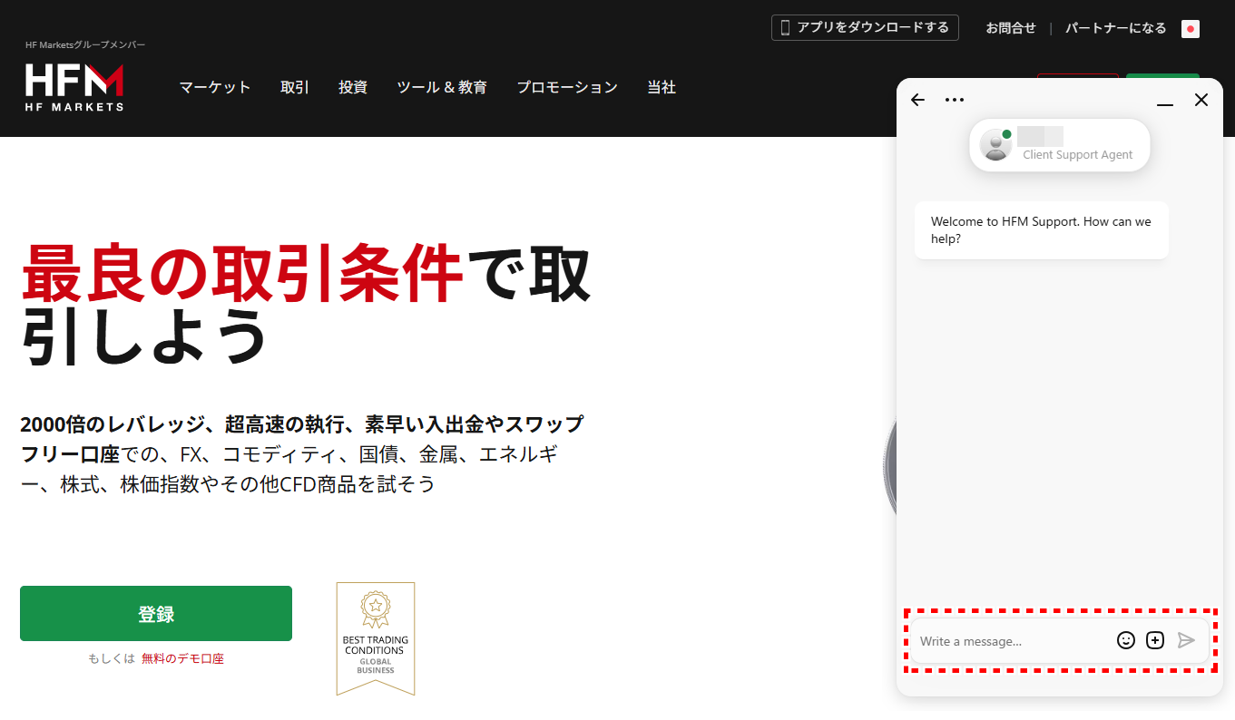Viewport: 1235px width, 720px height.
Task: Open the パートナーになる link
Action: 1116,28
